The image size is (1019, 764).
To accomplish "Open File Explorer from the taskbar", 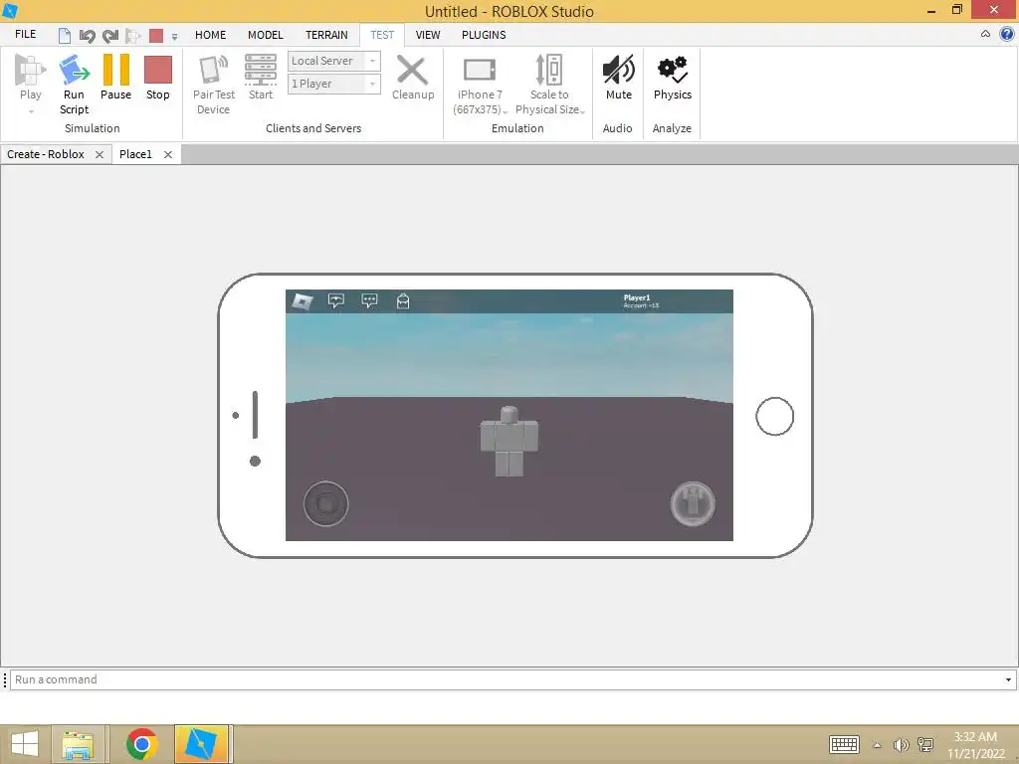I will 78,744.
